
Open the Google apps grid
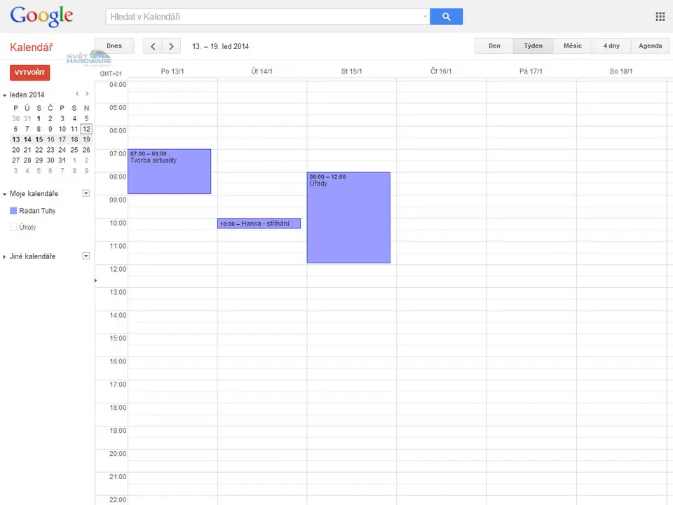click(660, 17)
